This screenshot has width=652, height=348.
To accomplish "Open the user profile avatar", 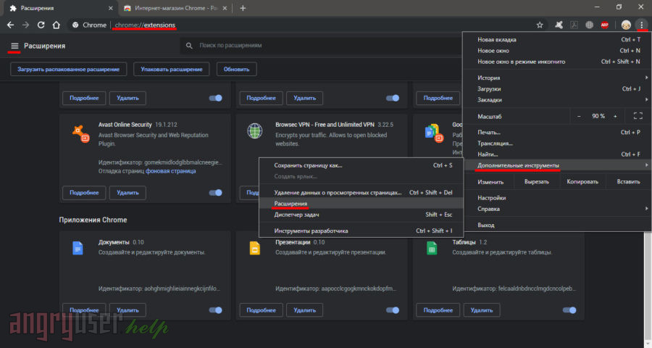I will 625,25.
